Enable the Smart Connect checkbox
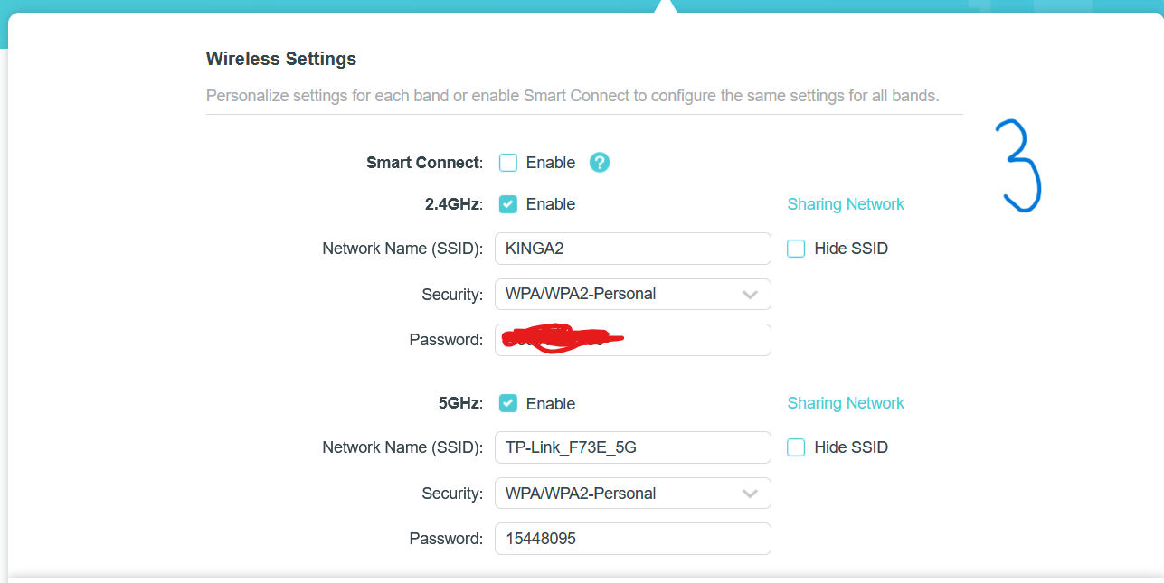This screenshot has height=583, width=1164. coord(508,163)
